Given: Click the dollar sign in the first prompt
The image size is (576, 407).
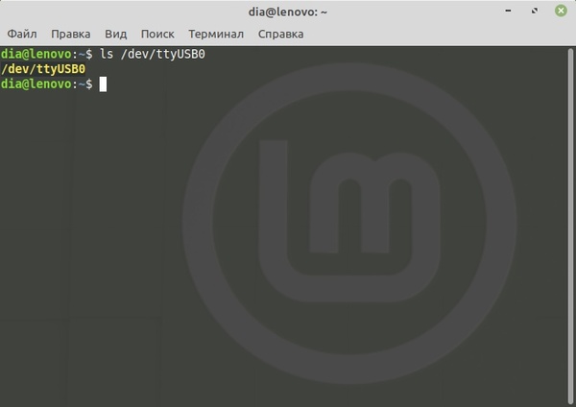Looking at the screenshot, I should pyautogui.click(x=90, y=54).
